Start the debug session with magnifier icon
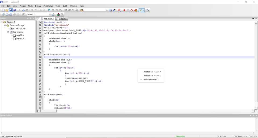 (119, 10)
